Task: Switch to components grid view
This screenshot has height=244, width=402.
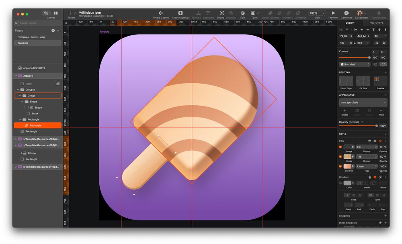Action: tap(55, 13)
